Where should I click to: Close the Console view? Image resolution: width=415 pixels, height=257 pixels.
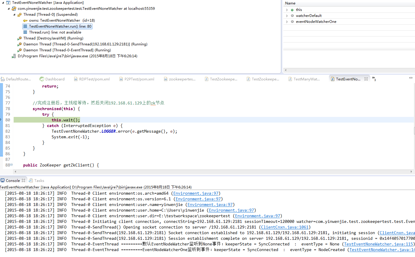tap(23, 180)
